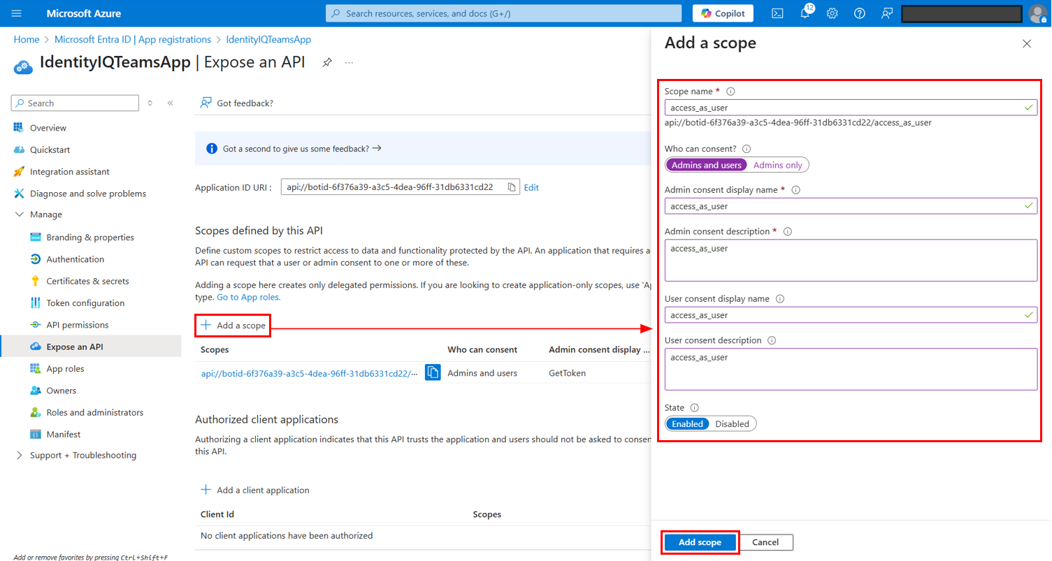Screen dimensions: 1052x561
Task: Open the notifications bell
Action: (x=805, y=13)
